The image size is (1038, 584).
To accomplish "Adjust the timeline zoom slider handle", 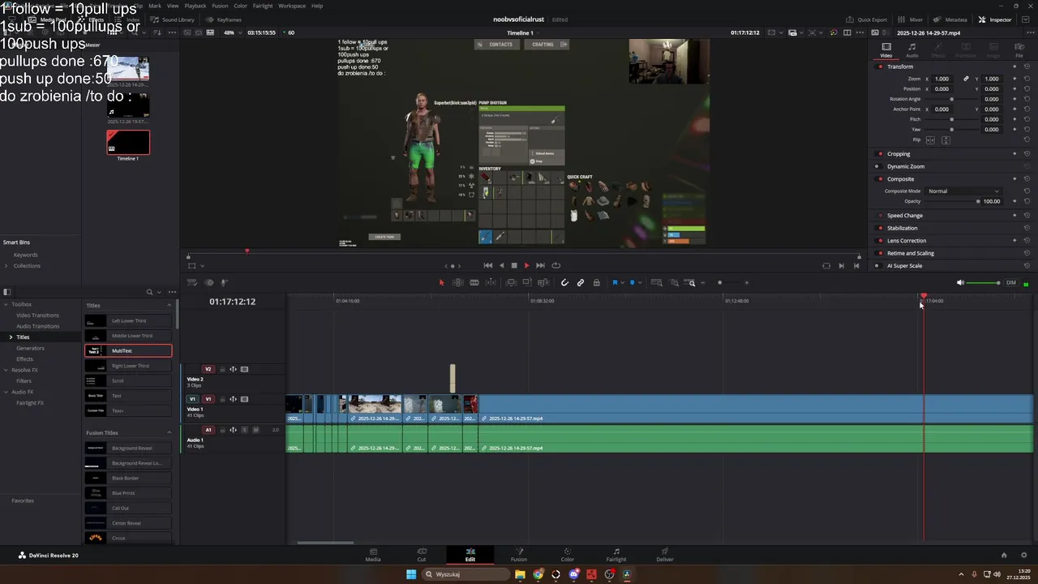I will tap(719, 282).
